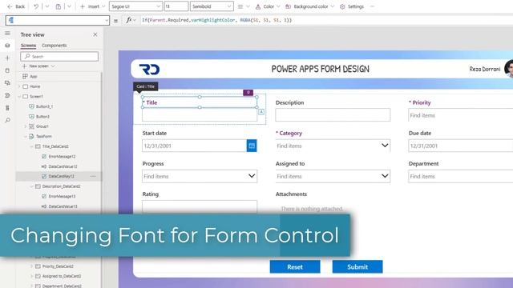
Task: Click the Due date field
Action: pos(461,146)
